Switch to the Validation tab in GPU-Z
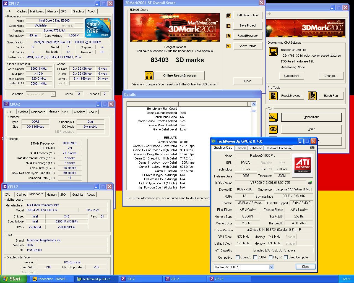The image size is (354, 283). click(x=256, y=148)
